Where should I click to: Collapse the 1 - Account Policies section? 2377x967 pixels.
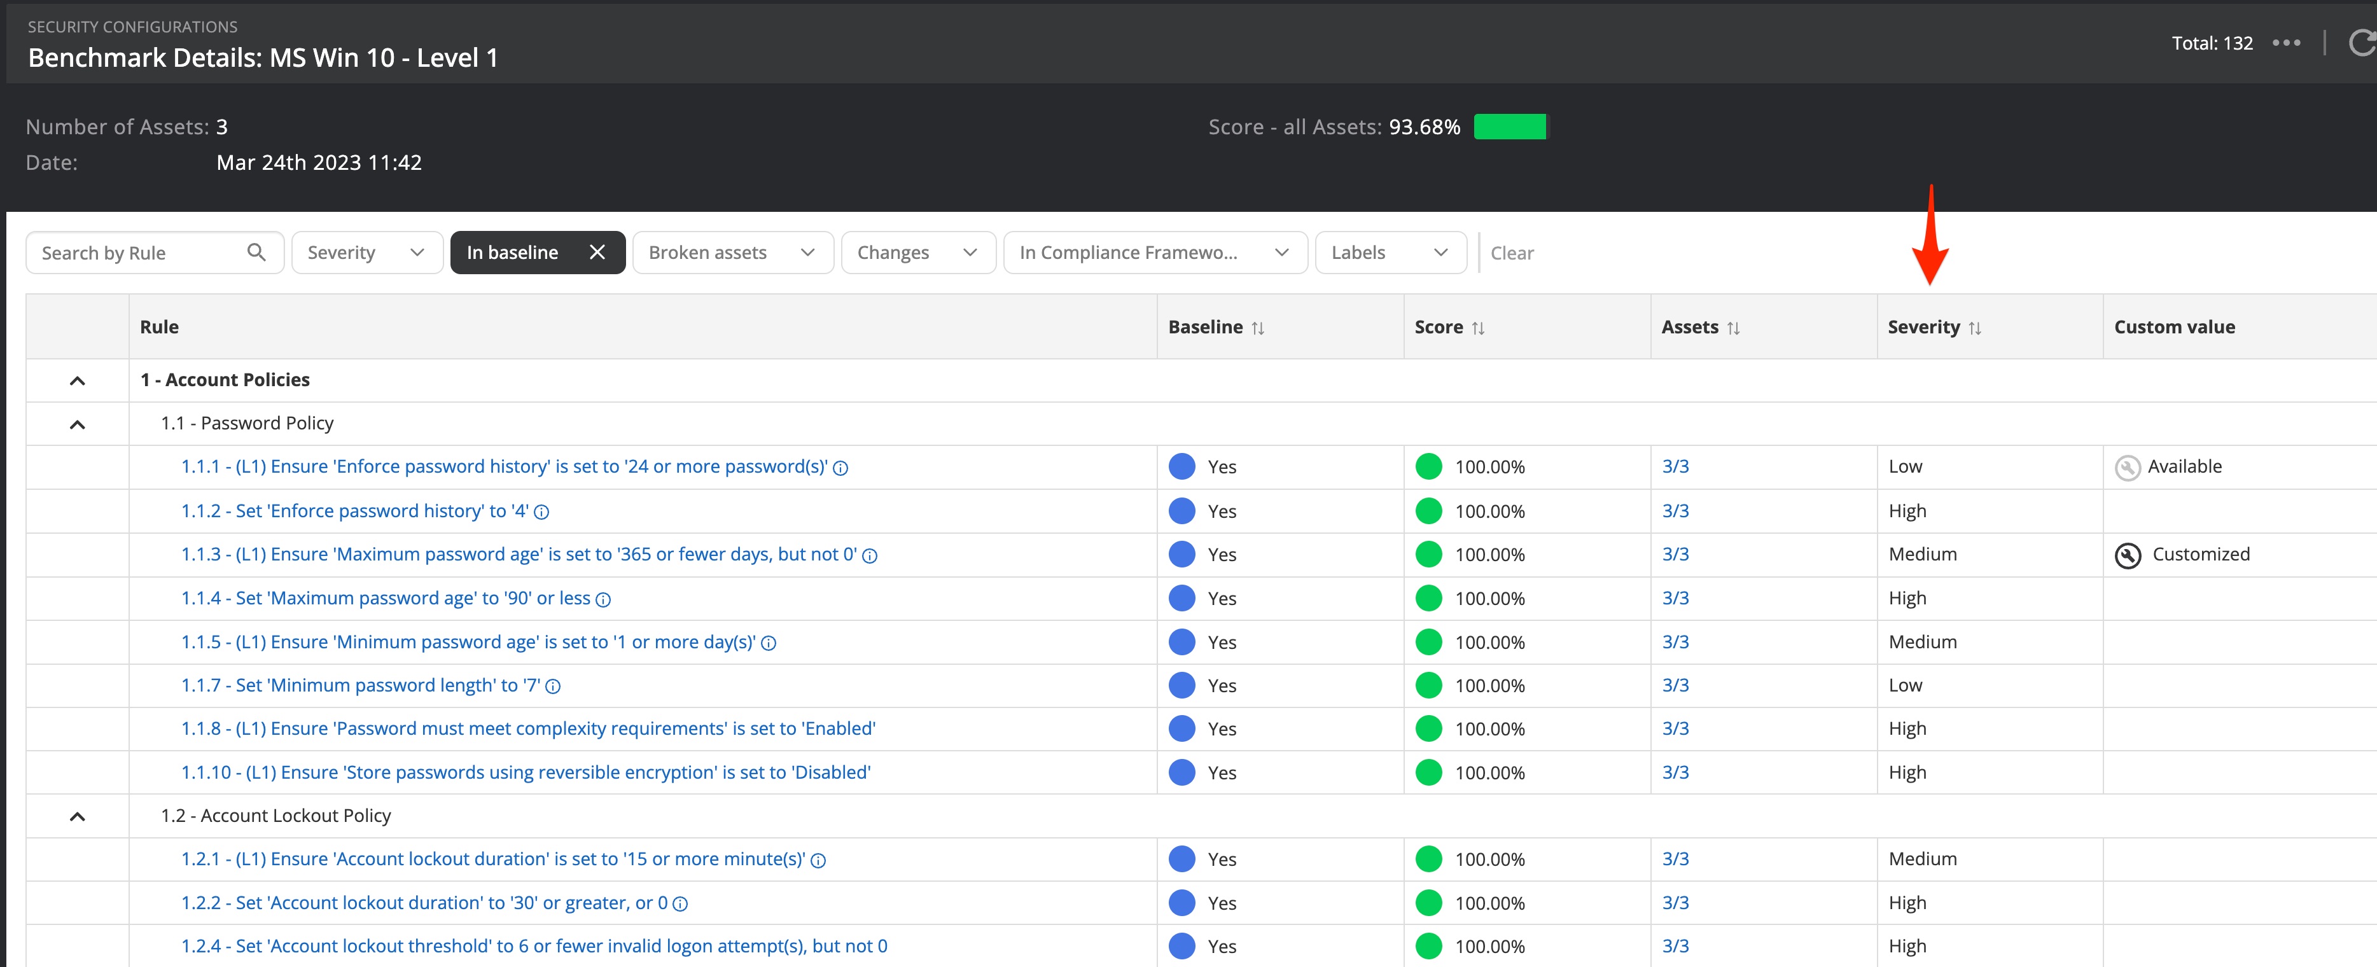(x=78, y=380)
